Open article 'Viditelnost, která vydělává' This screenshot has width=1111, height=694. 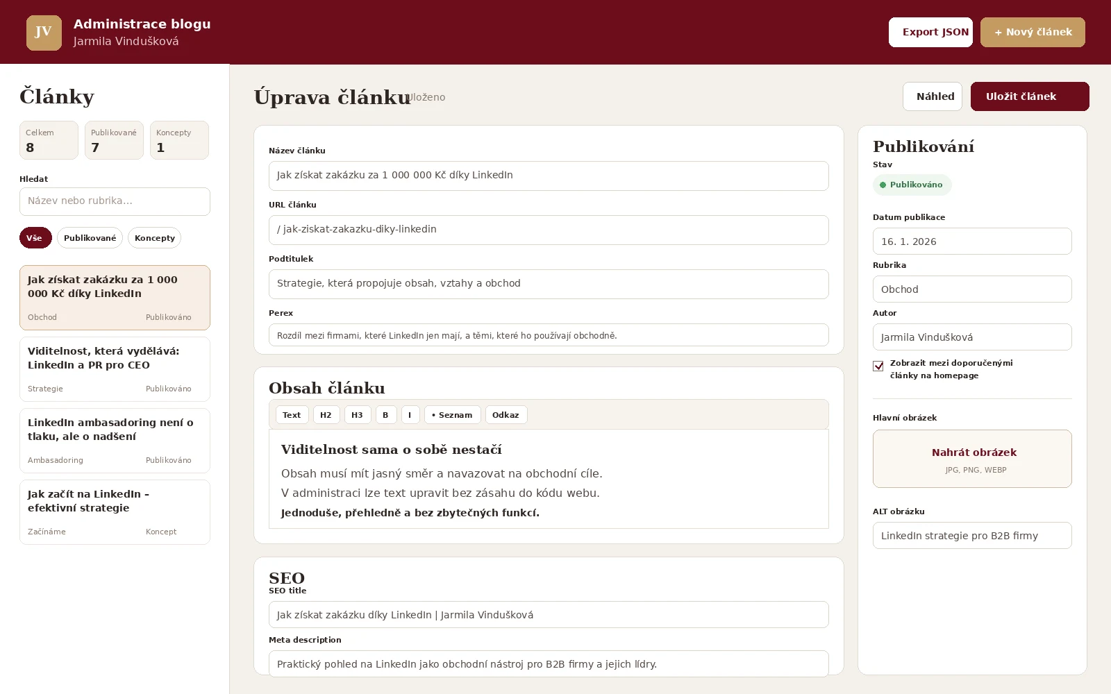(x=115, y=369)
